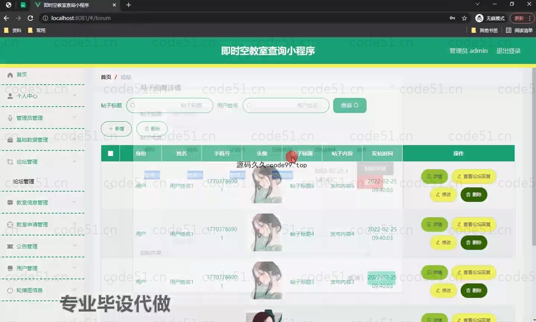Click the 帖子内容 column header

click(342, 153)
